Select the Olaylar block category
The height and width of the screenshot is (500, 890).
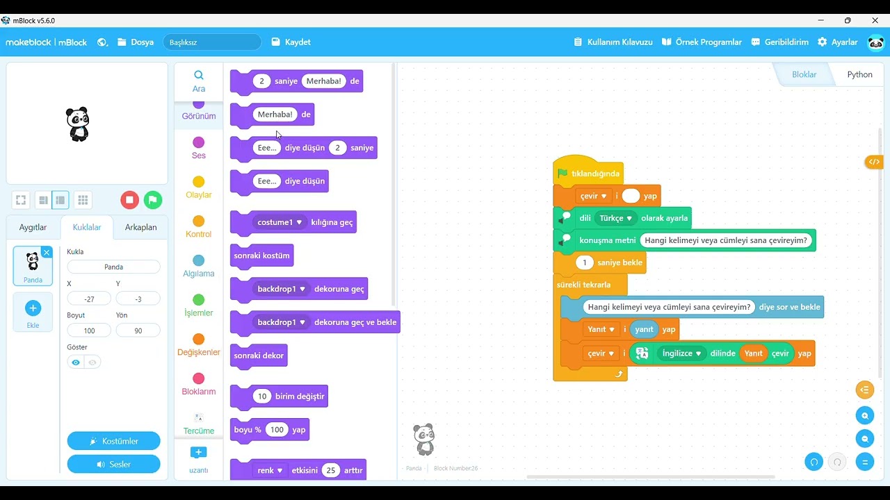pyautogui.click(x=199, y=187)
